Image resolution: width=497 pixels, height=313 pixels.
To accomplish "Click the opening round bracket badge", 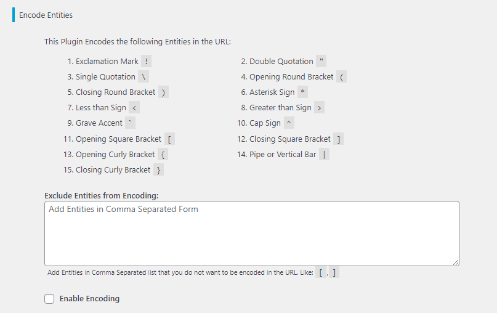I will click(341, 77).
